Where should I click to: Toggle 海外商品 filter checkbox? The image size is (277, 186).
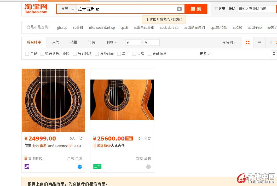tap(97, 54)
